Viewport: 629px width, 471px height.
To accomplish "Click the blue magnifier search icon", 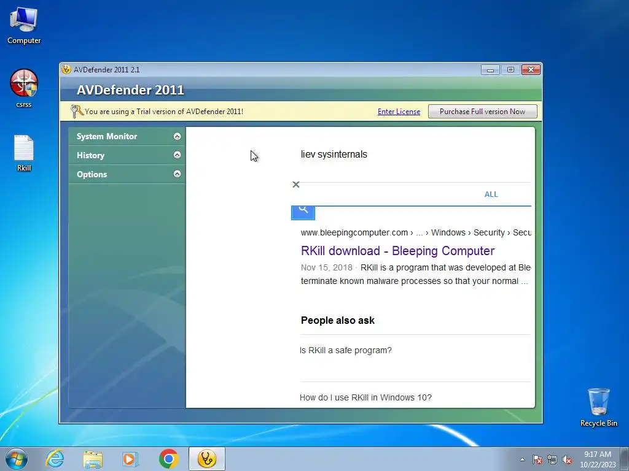I will (303, 212).
